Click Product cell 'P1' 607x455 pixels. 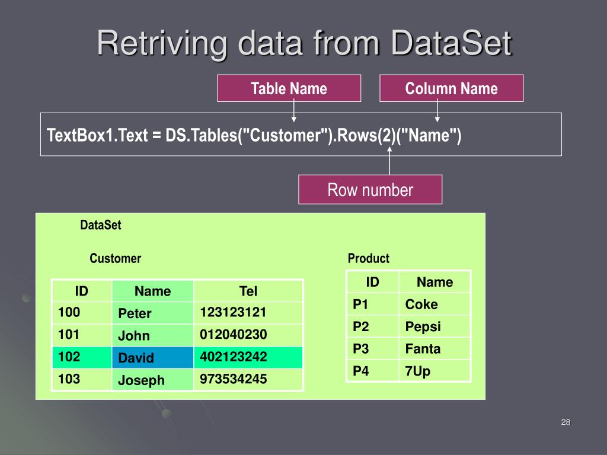click(x=373, y=304)
